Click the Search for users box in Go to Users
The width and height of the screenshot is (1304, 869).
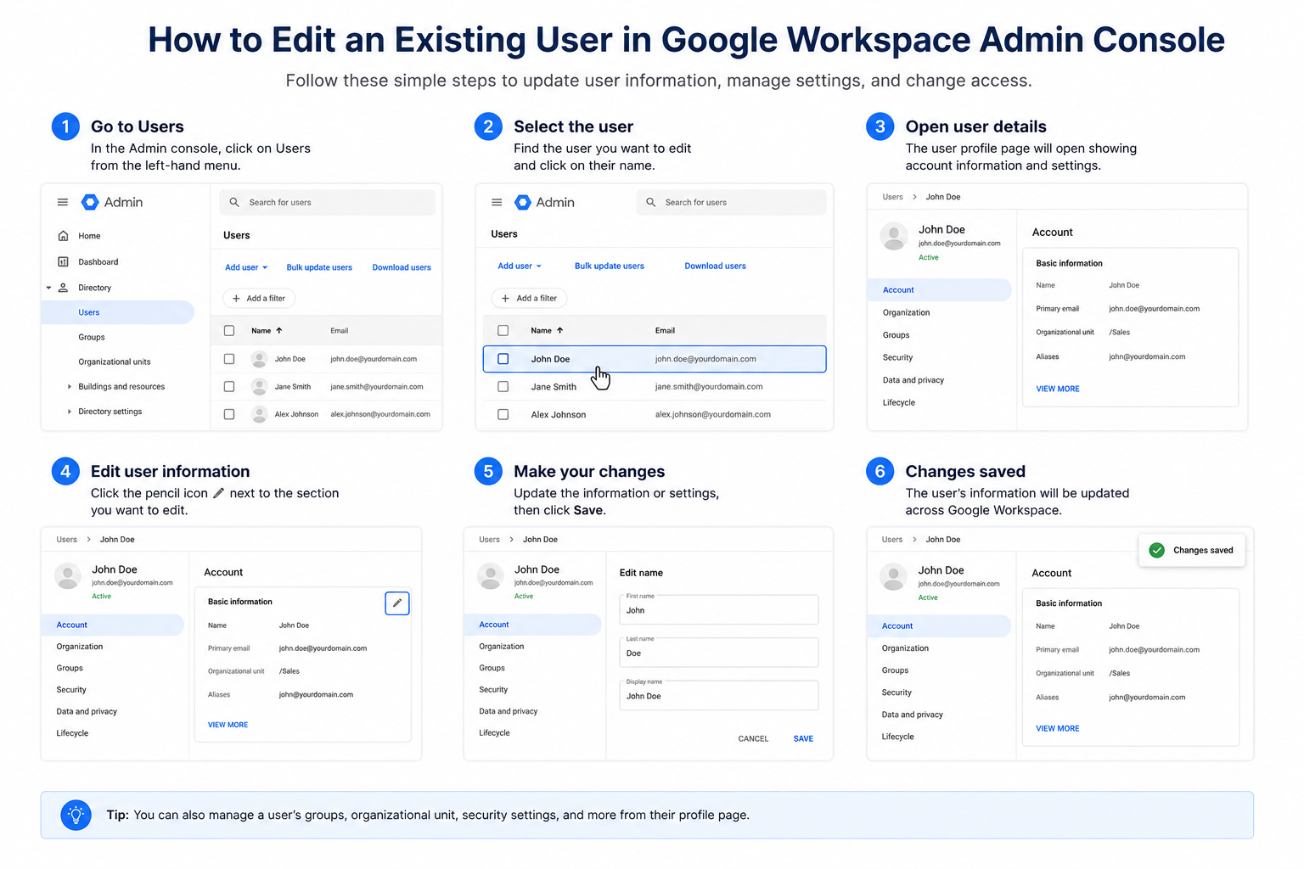click(x=328, y=202)
